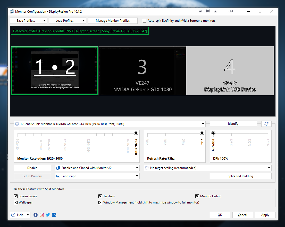Open the Instagram link icon
Viewport: 285px width, 227px height.
(42, 215)
